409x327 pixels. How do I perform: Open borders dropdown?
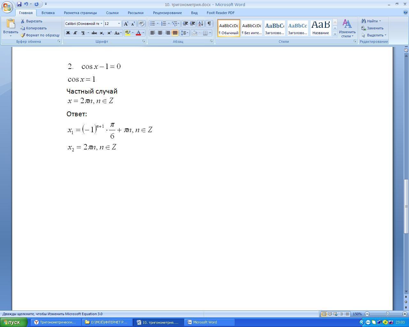point(210,33)
